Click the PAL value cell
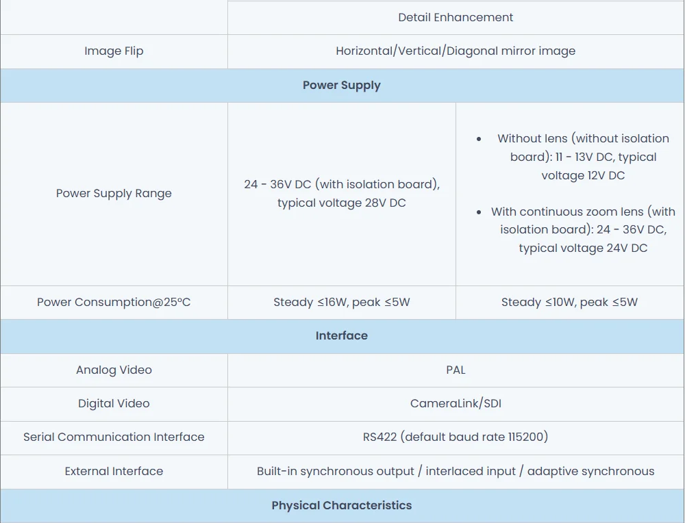 click(x=456, y=370)
